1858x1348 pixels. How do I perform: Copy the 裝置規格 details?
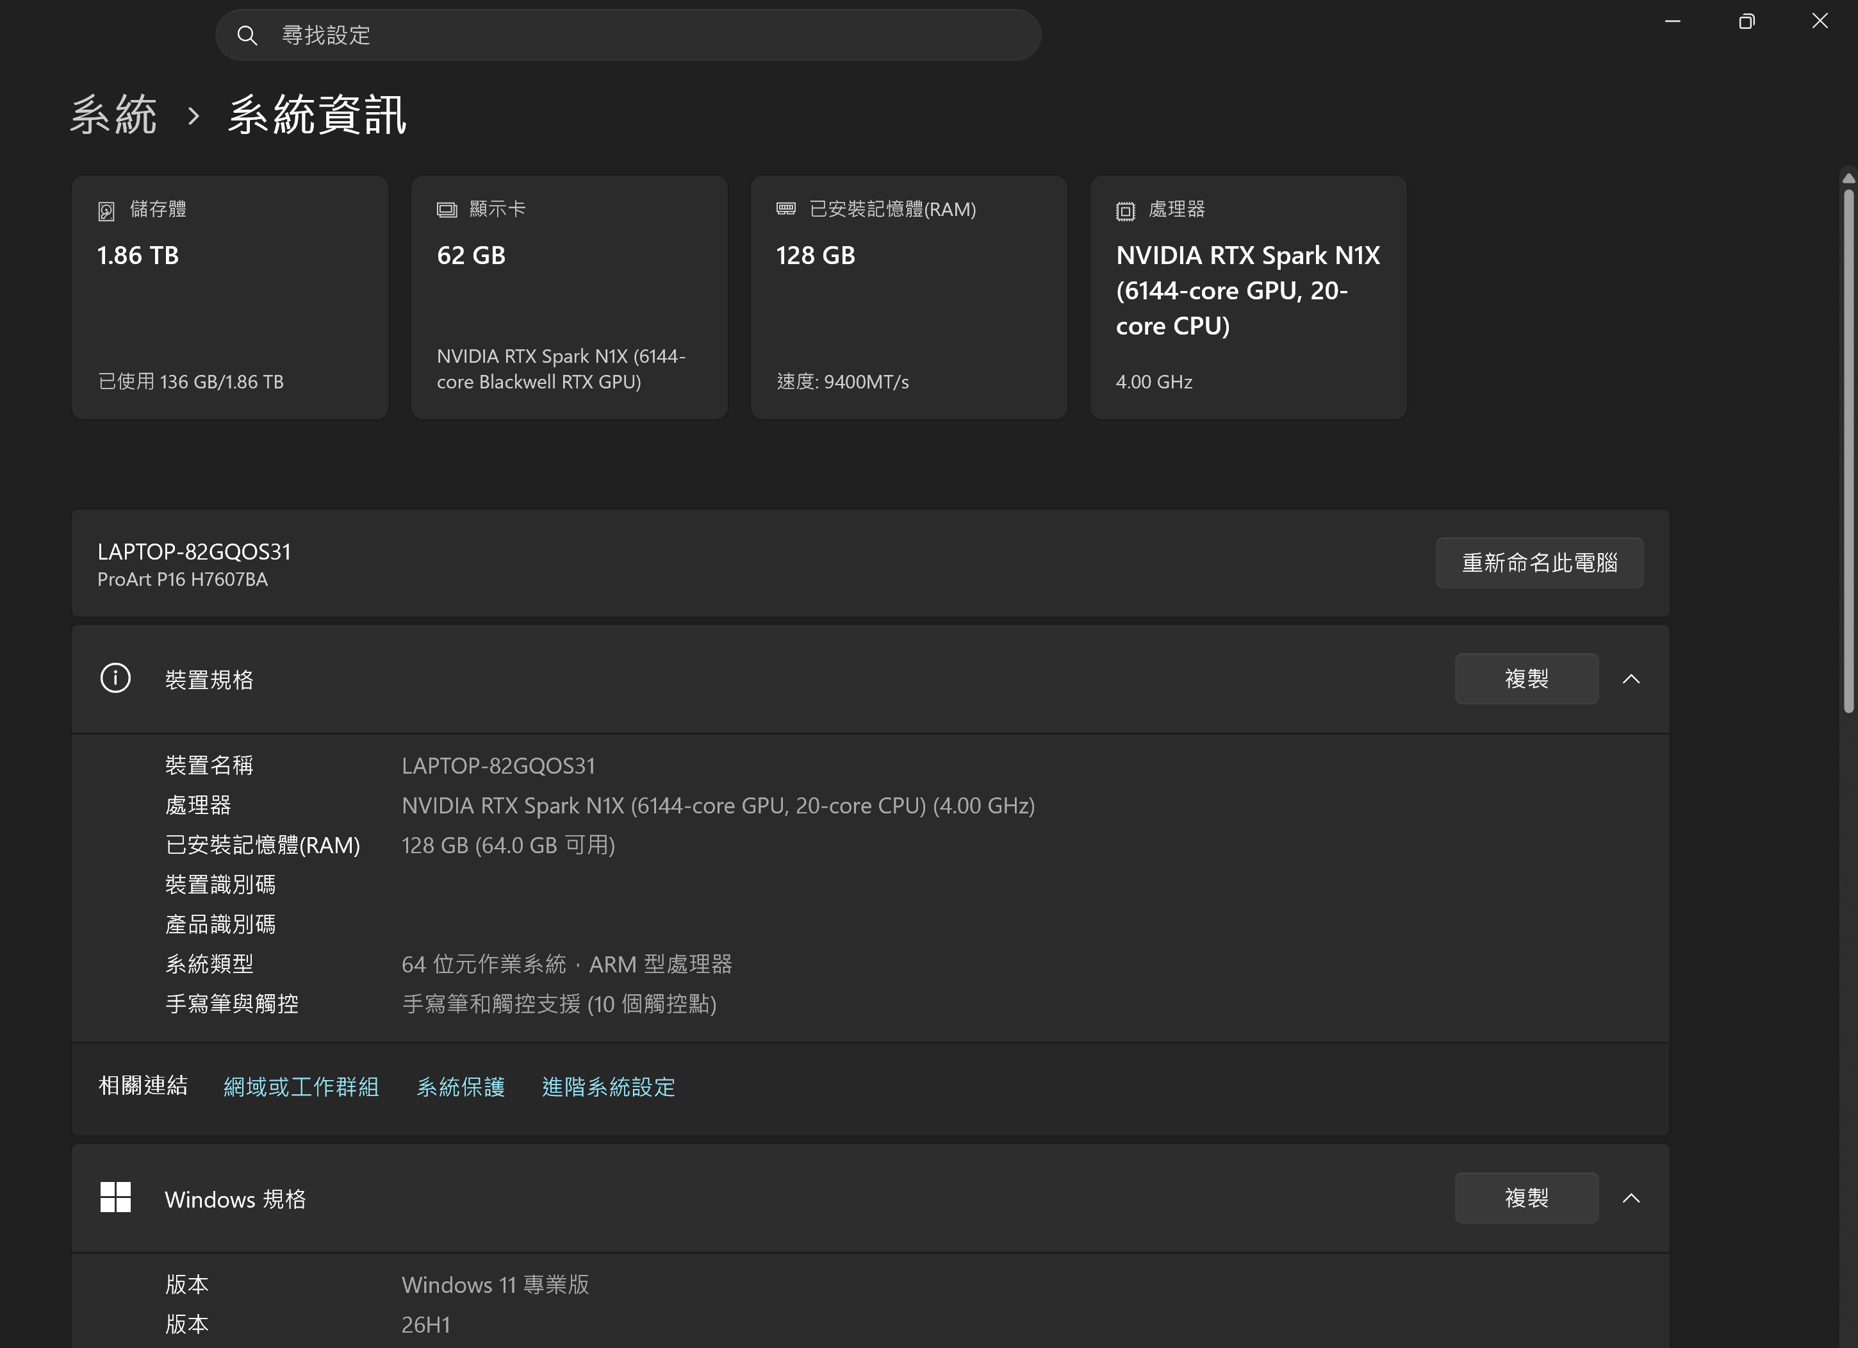tap(1526, 679)
